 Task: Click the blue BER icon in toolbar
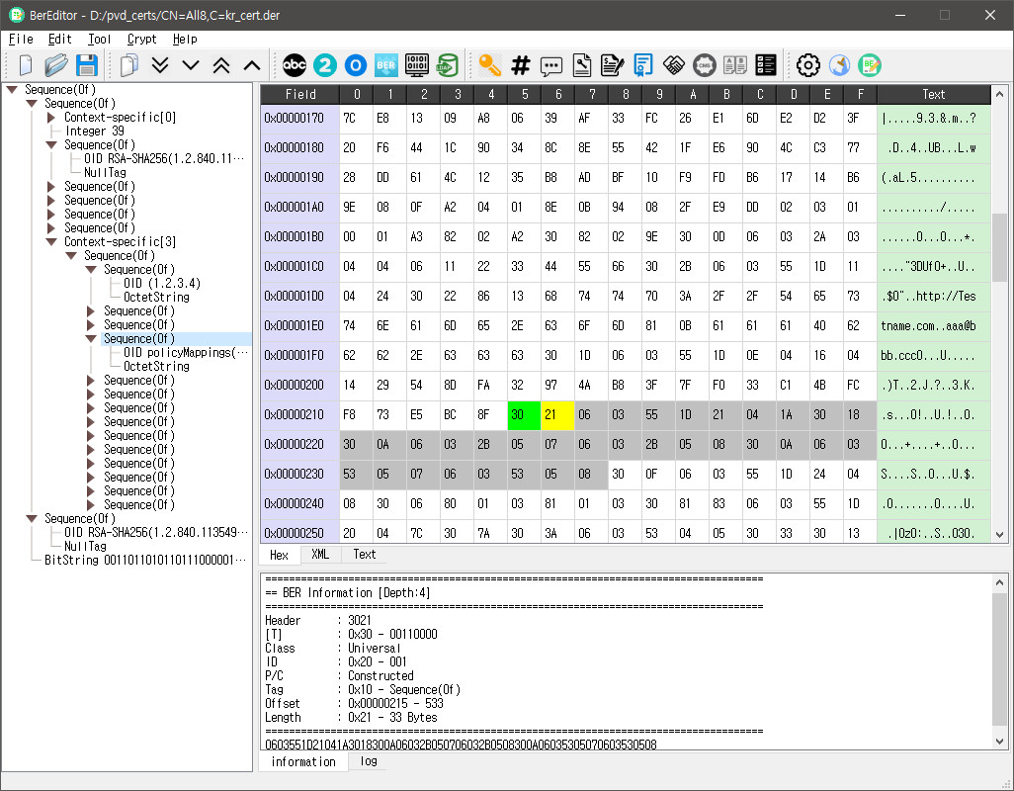coord(386,66)
